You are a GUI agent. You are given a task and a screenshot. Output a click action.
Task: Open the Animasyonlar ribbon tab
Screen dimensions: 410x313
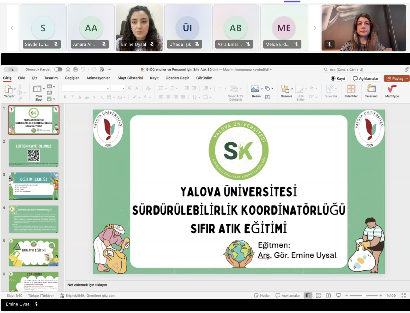coord(98,78)
